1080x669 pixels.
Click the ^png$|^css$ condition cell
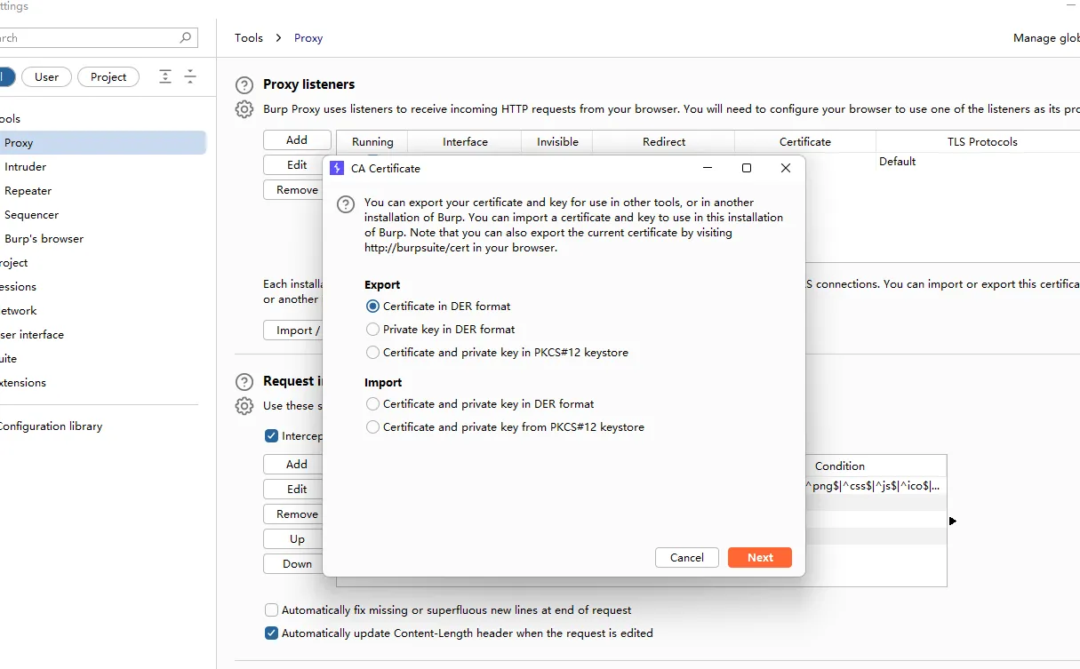(876, 486)
